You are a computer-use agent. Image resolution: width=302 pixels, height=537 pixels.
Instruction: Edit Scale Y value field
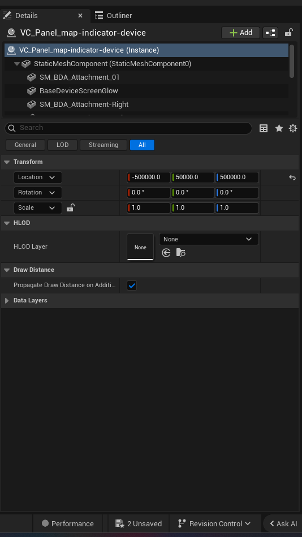tap(193, 207)
